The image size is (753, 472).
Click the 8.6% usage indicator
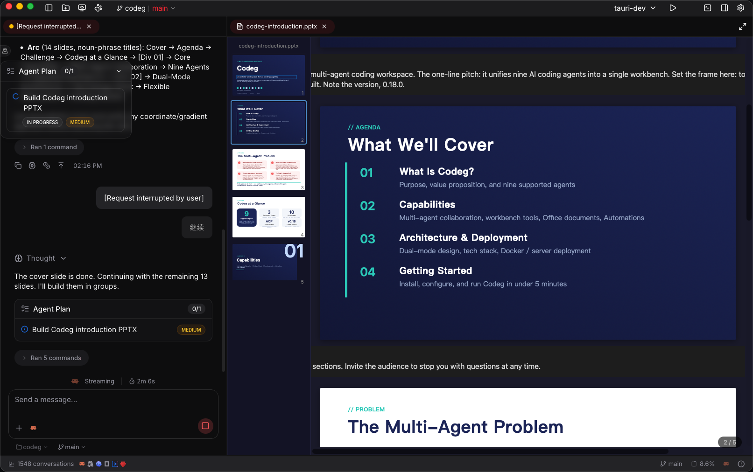(703, 464)
